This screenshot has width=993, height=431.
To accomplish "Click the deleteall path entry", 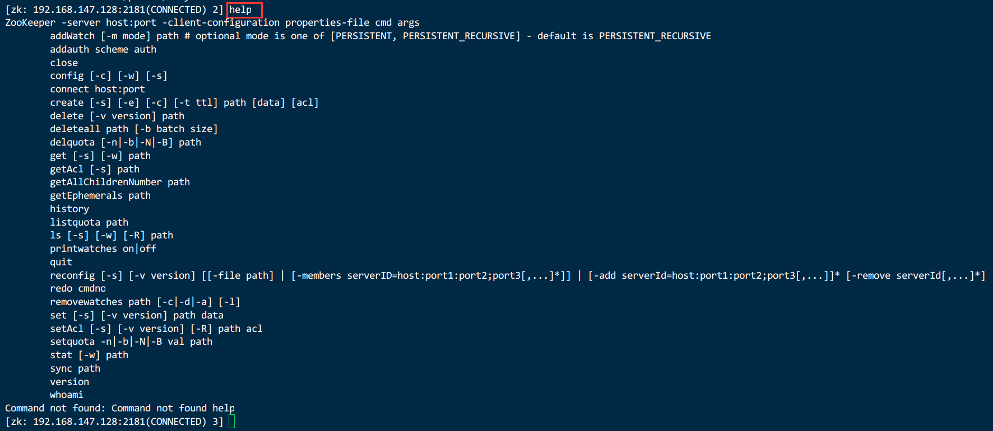I will 134,129.
